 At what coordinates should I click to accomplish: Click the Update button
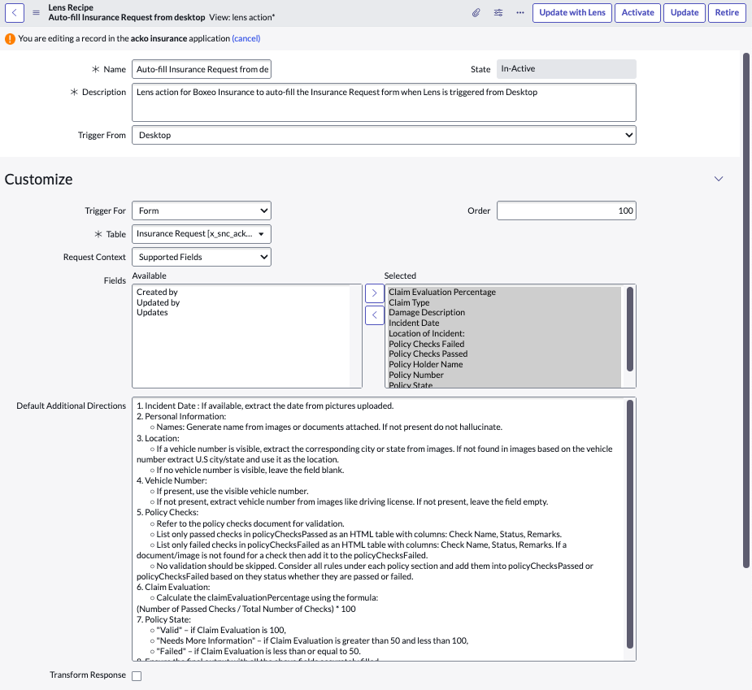[685, 12]
